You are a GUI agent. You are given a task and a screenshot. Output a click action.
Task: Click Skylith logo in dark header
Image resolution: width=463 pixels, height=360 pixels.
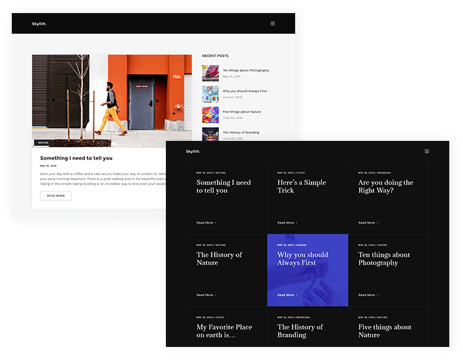193,151
